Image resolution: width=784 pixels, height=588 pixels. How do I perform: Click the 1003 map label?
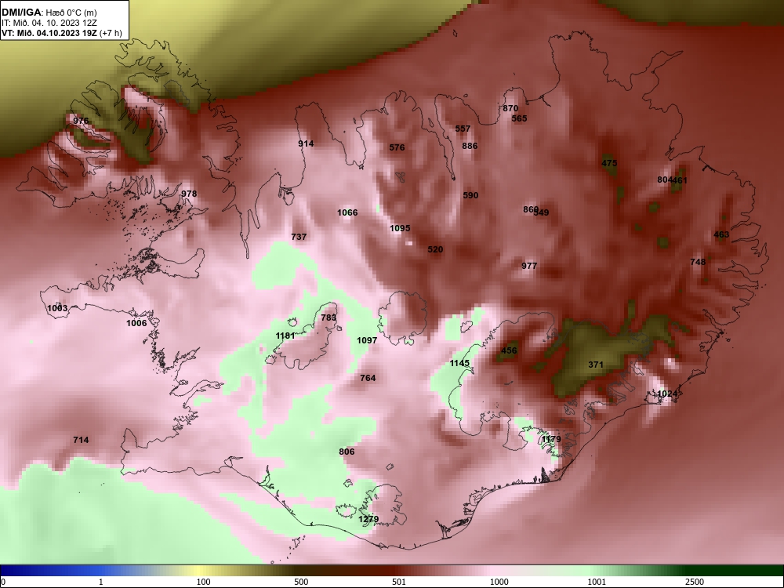tap(57, 308)
